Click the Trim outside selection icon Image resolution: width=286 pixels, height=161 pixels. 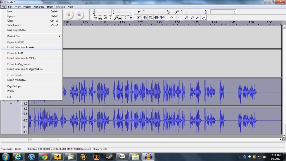[x=156, y=18]
